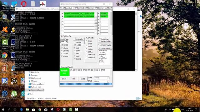The width and height of the screenshot is (200, 112).
Task: Switch to HSPIDownload tab
Action: [79, 8]
